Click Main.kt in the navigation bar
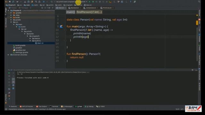Image resolution: width=205 pixels, height=115 pixels. pyautogui.click(x=88, y=5)
